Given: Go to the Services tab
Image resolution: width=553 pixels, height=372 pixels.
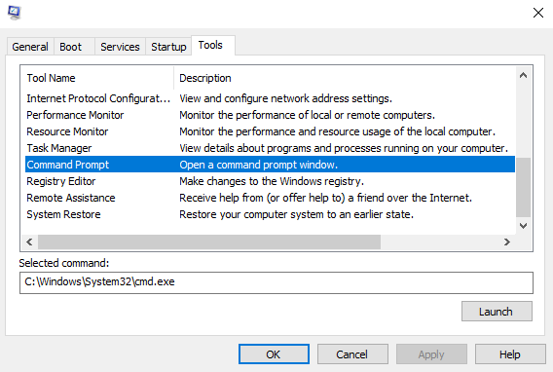Looking at the screenshot, I should pos(120,47).
